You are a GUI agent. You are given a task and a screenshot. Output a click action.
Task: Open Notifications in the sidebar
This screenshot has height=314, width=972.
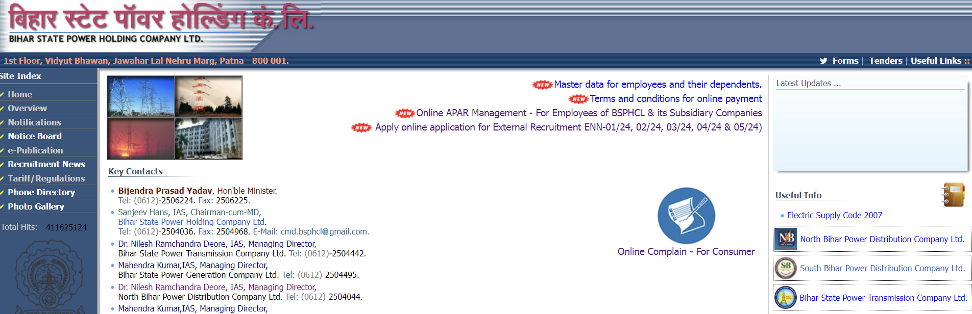34,122
